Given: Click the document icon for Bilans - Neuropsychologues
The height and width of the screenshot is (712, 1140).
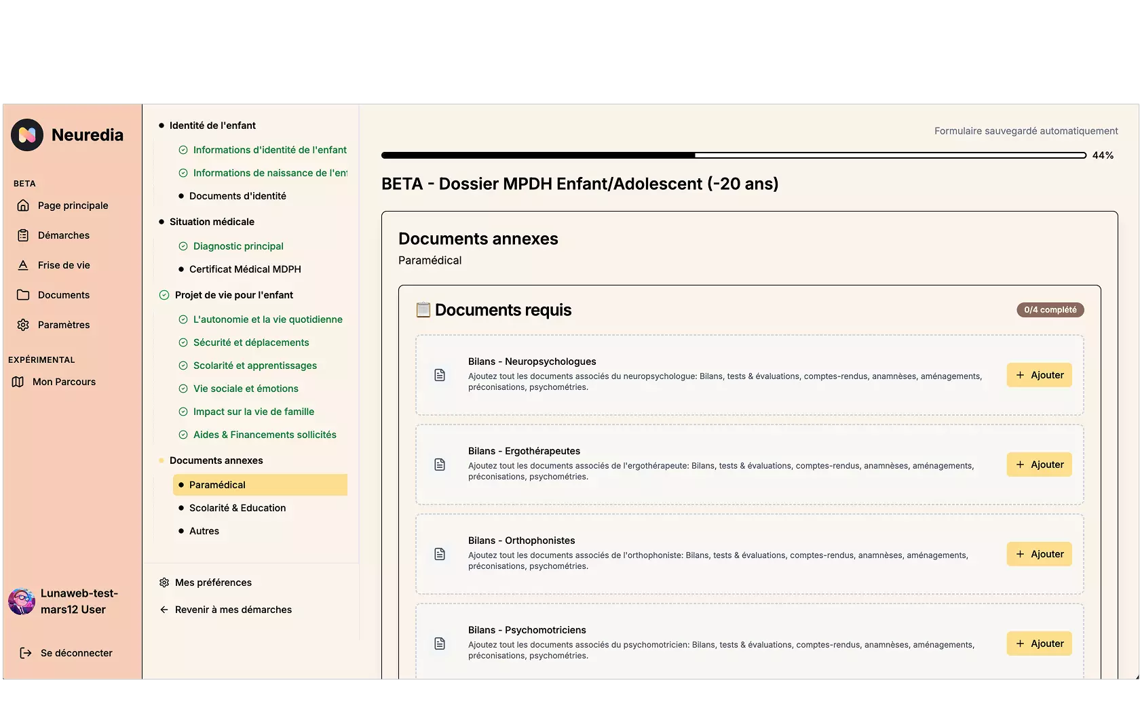Looking at the screenshot, I should point(440,375).
